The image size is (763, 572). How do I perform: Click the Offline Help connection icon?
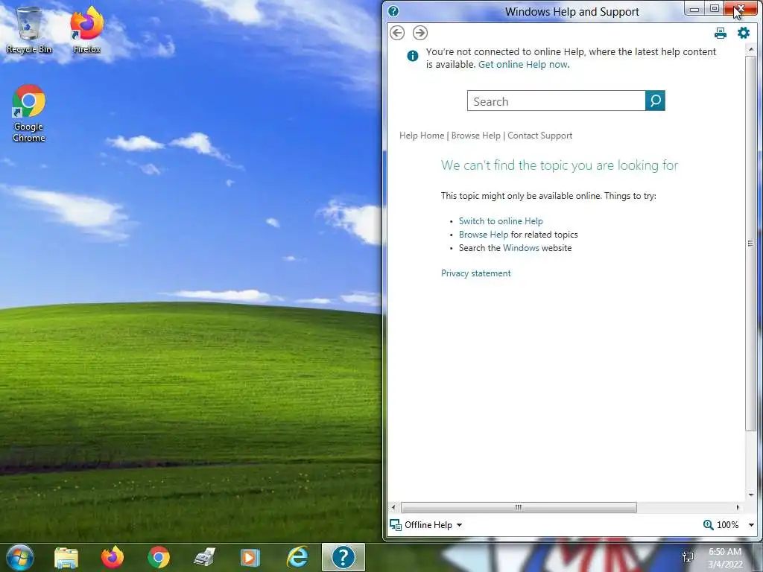click(396, 525)
